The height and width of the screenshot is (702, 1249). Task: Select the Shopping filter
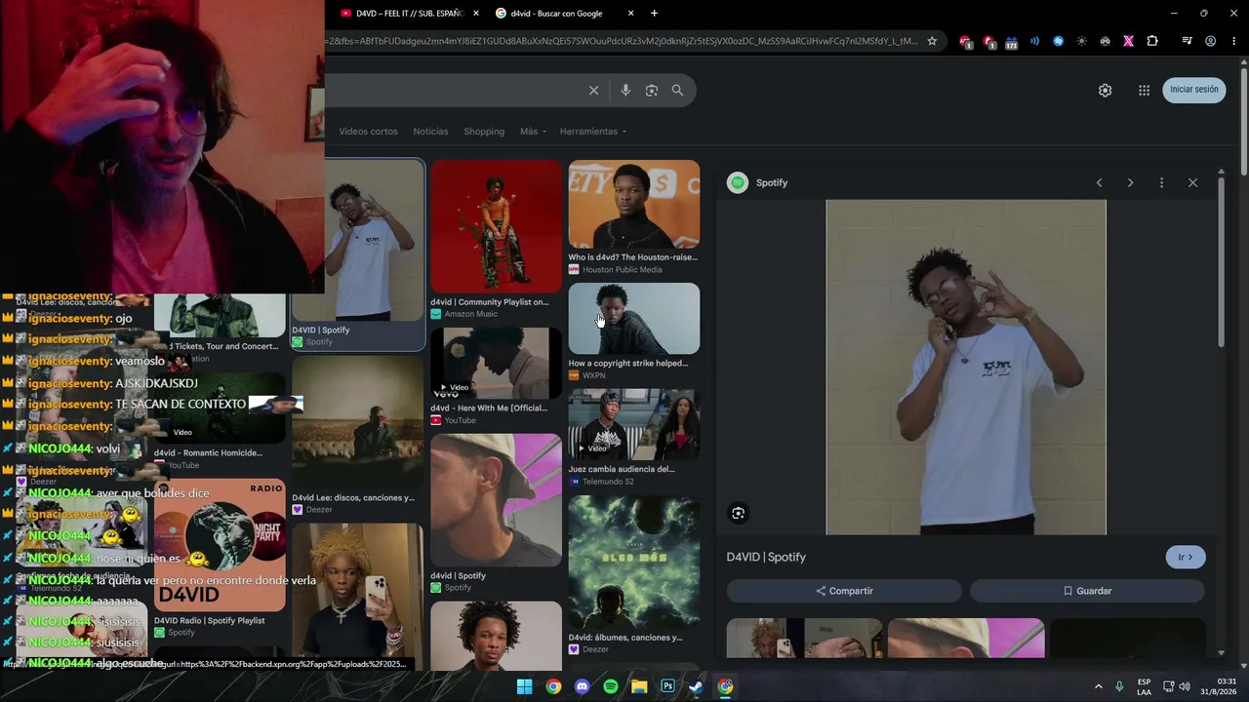click(484, 132)
